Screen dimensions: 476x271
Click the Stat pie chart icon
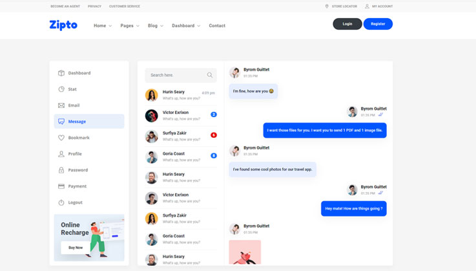(61, 89)
